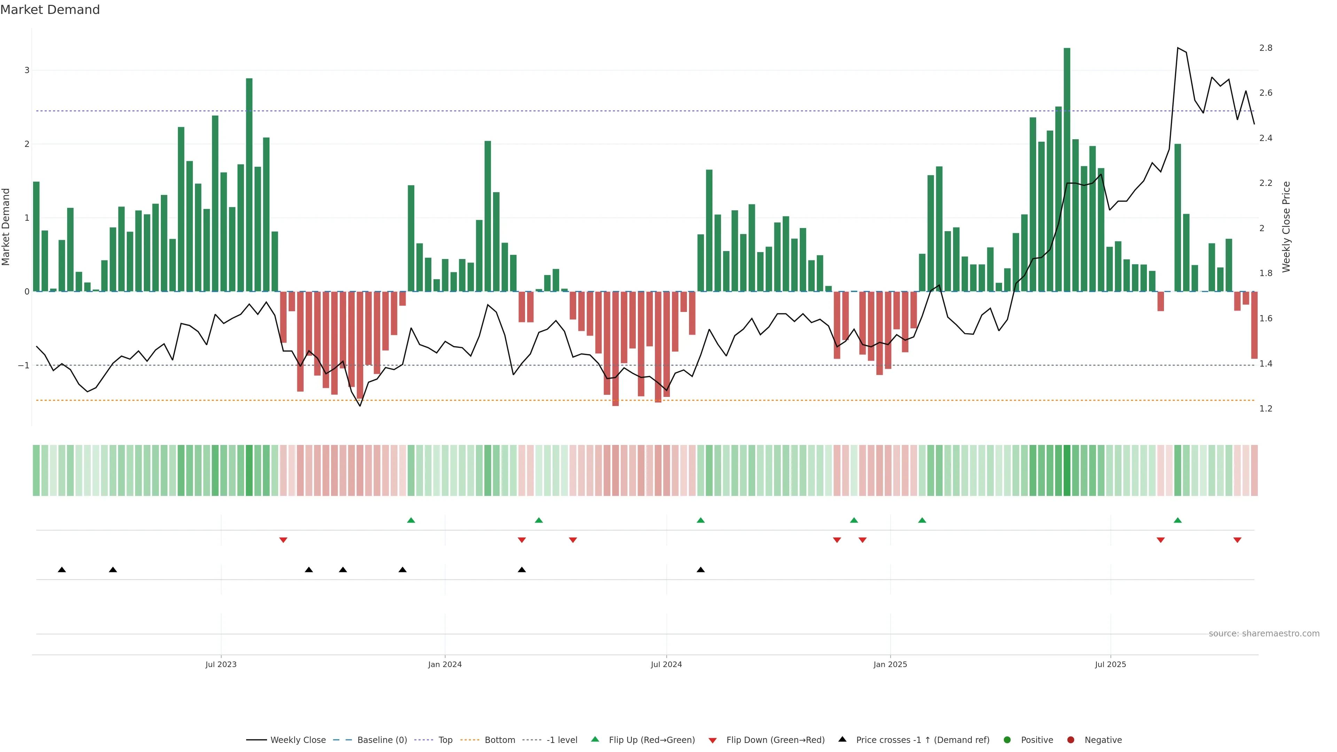1337x752 pixels.
Task: Click the black triangle price-cross legend icon
Action: (x=842, y=739)
